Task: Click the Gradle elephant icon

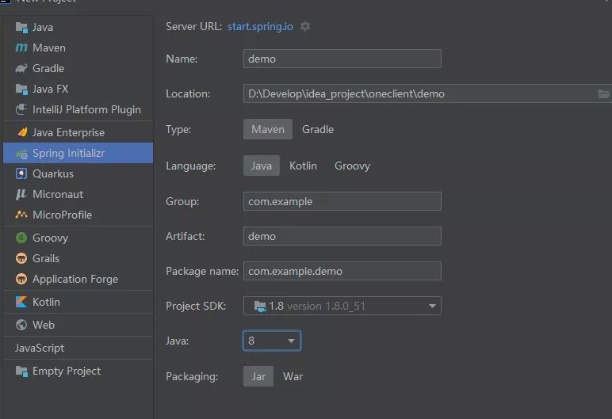Action: [x=21, y=68]
